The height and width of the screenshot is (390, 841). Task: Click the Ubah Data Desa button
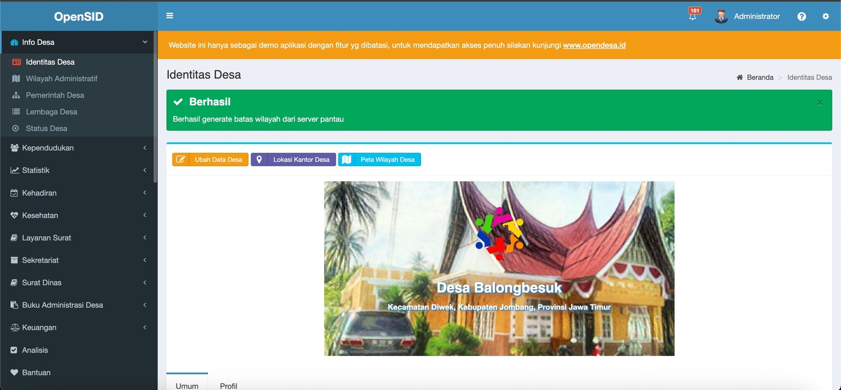tap(210, 159)
